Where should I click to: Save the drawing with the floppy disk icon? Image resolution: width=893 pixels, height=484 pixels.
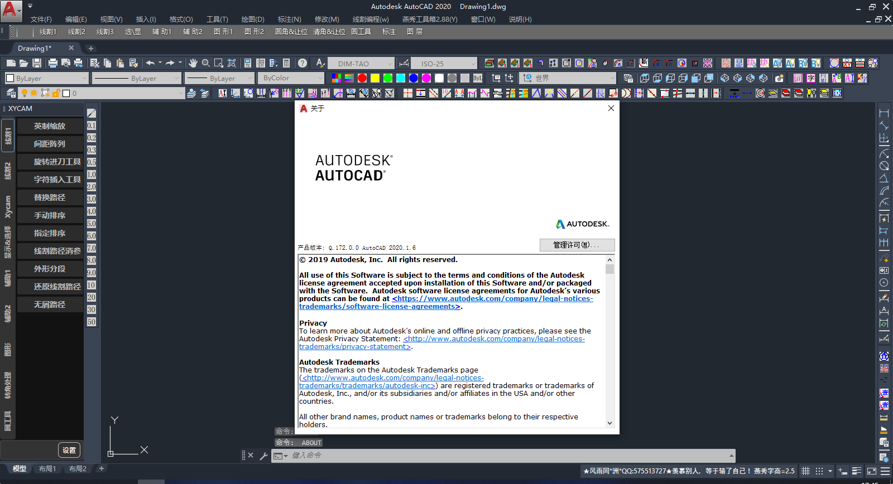[x=37, y=63]
